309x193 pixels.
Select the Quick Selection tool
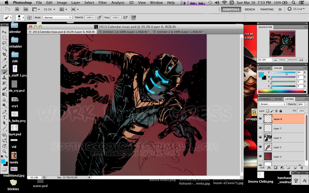click(x=5, y=49)
